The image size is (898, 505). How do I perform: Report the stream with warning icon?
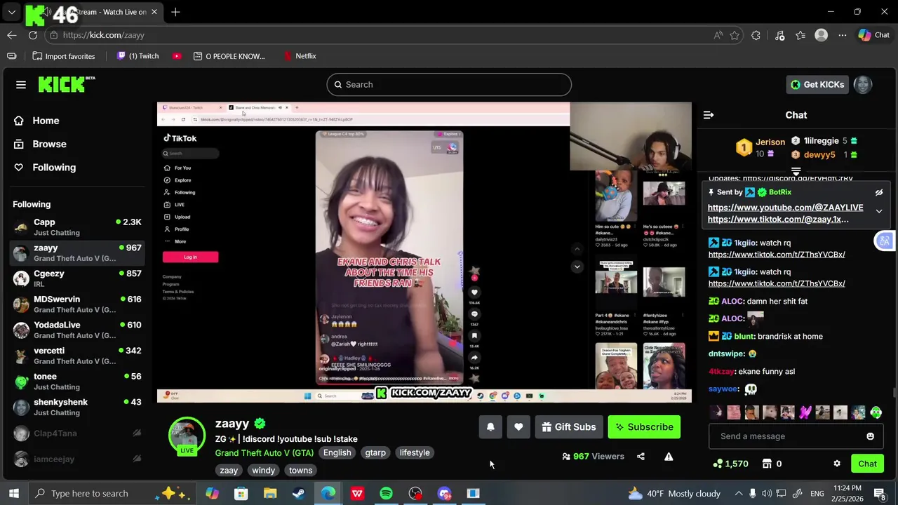pyautogui.click(x=669, y=457)
